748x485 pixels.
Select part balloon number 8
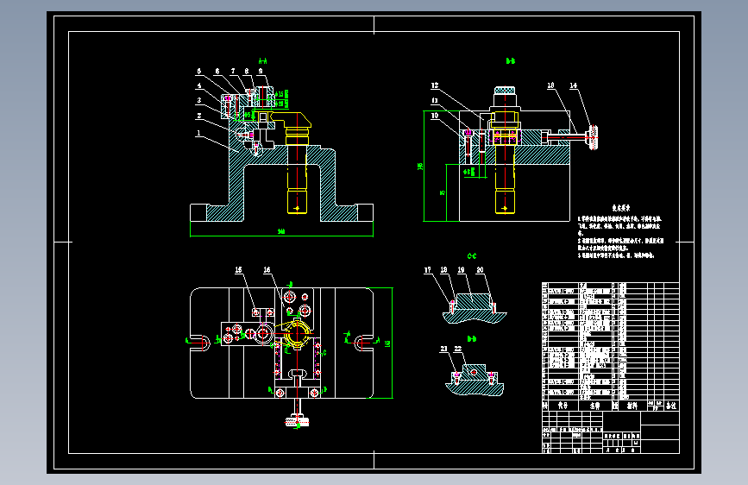[x=247, y=71]
